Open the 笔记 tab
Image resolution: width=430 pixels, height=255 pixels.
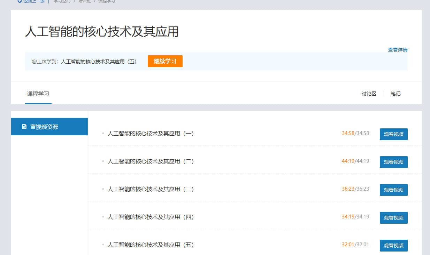(x=396, y=94)
